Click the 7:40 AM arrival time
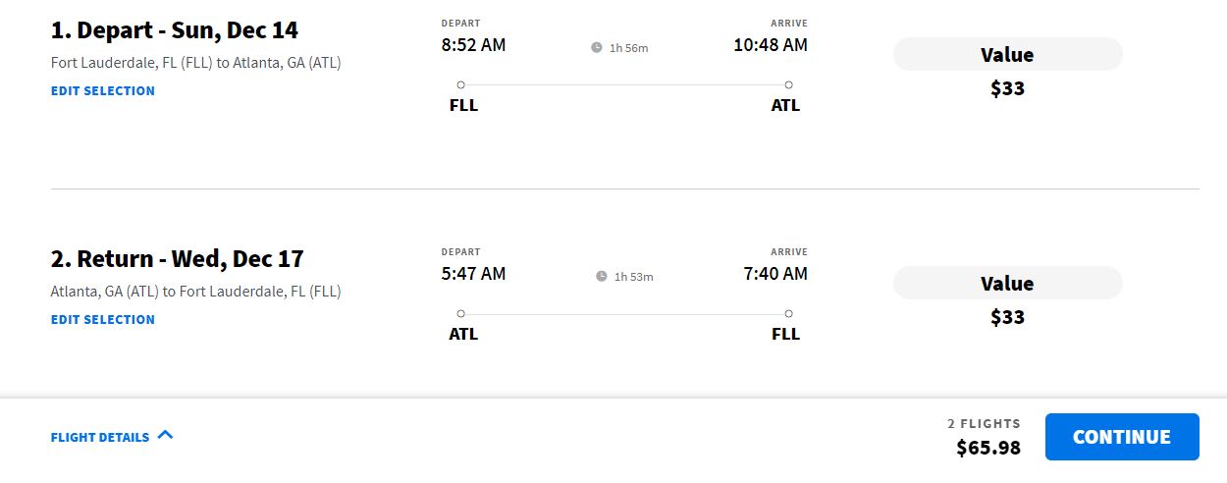 pyautogui.click(x=775, y=273)
